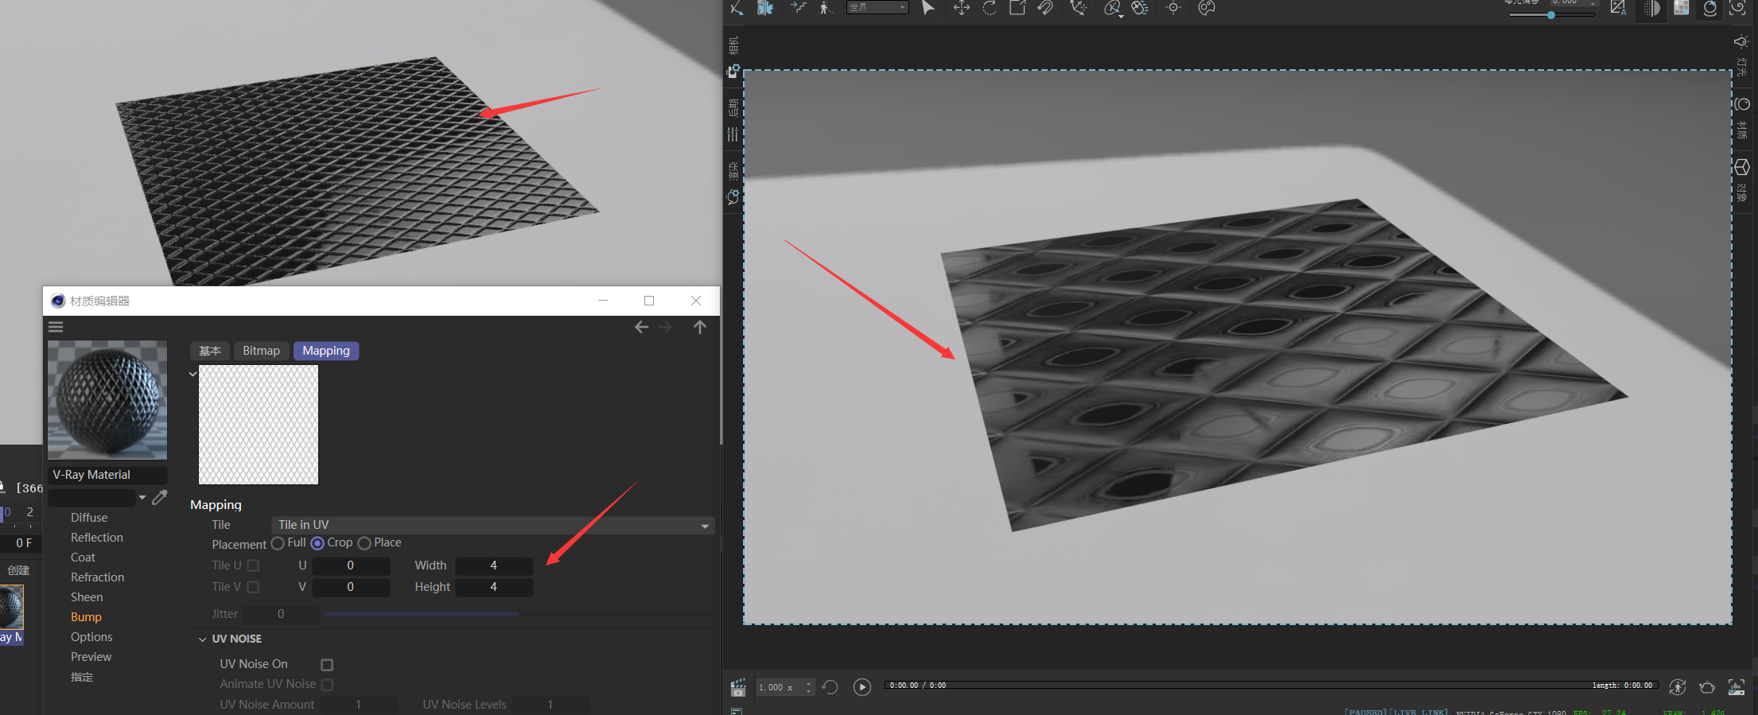
Task: Activate the Rotate tool icon
Action: pyautogui.click(x=990, y=8)
